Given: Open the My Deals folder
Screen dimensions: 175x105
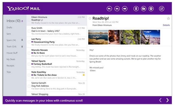Looking at the screenshot, I should pos(11,59).
